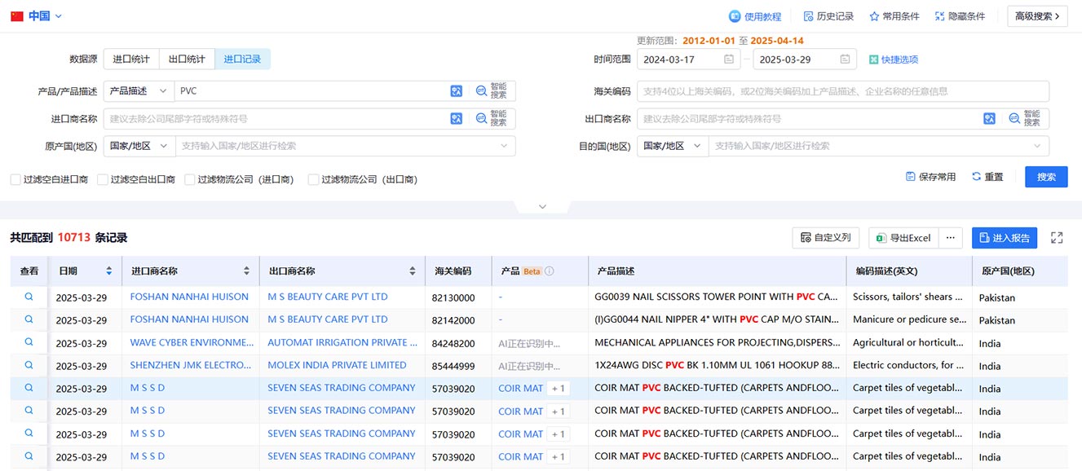Click the 海关编码 input field
The image size is (1082, 471).
click(843, 91)
